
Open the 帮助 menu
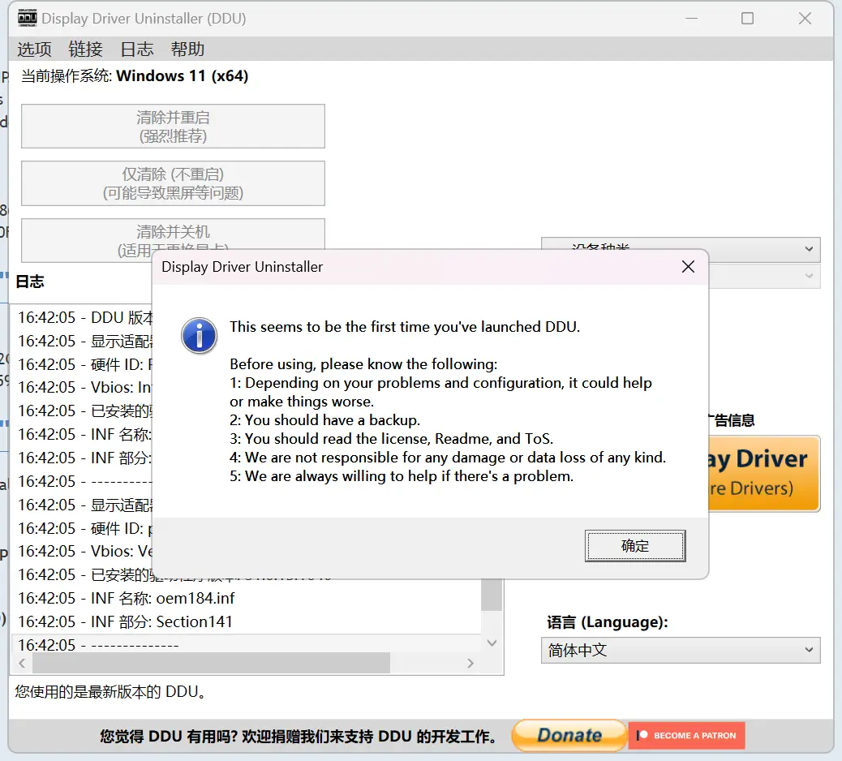click(x=187, y=49)
